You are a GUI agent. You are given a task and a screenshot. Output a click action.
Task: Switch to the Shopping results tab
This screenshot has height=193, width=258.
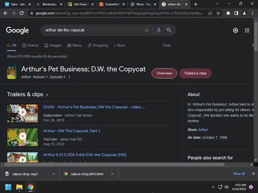pos(98,45)
